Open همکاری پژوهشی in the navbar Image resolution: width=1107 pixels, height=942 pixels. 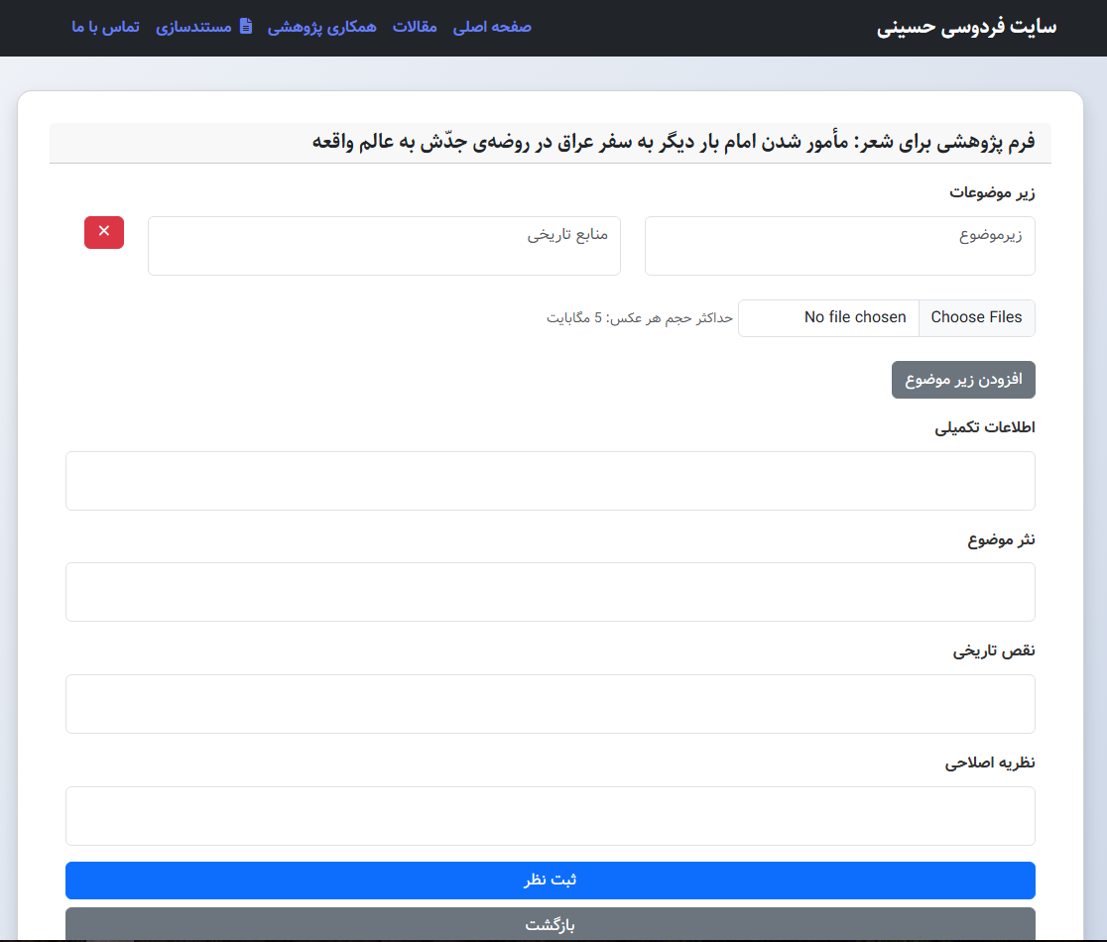pyautogui.click(x=322, y=27)
